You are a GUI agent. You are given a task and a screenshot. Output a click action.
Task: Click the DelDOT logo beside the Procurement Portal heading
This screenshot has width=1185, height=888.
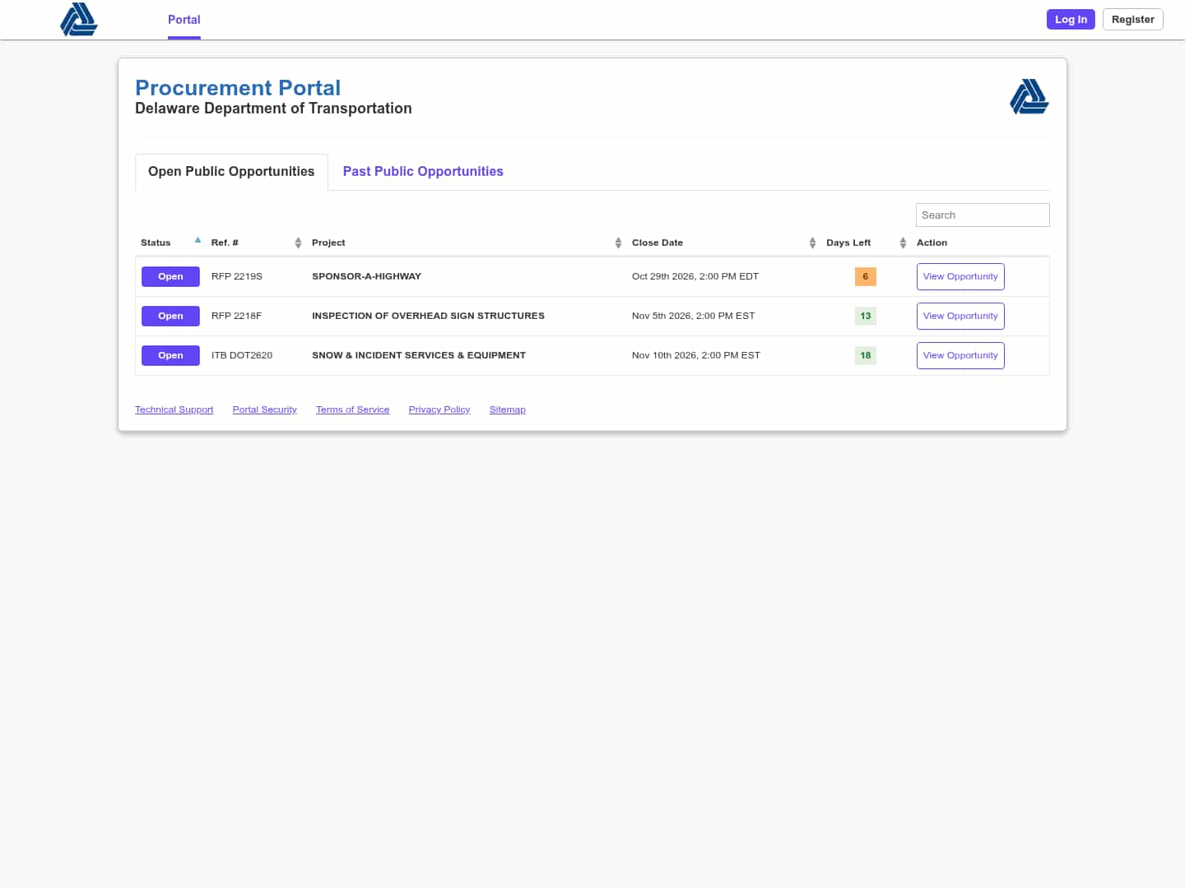coord(1029,96)
